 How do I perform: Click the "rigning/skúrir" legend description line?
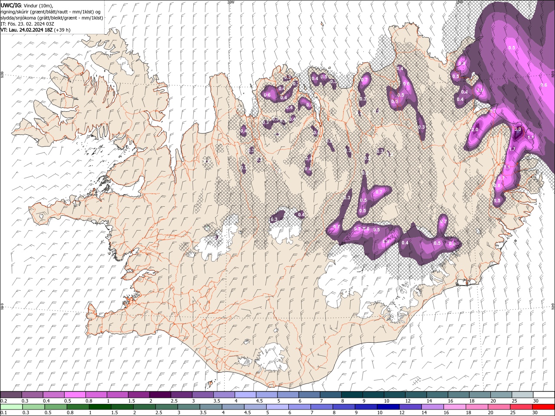coord(51,12)
